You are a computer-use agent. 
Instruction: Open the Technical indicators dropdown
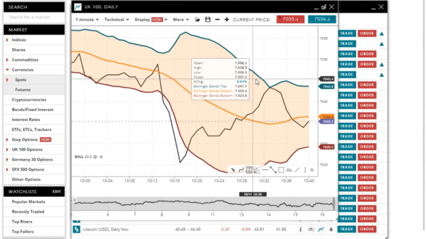coord(116,19)
